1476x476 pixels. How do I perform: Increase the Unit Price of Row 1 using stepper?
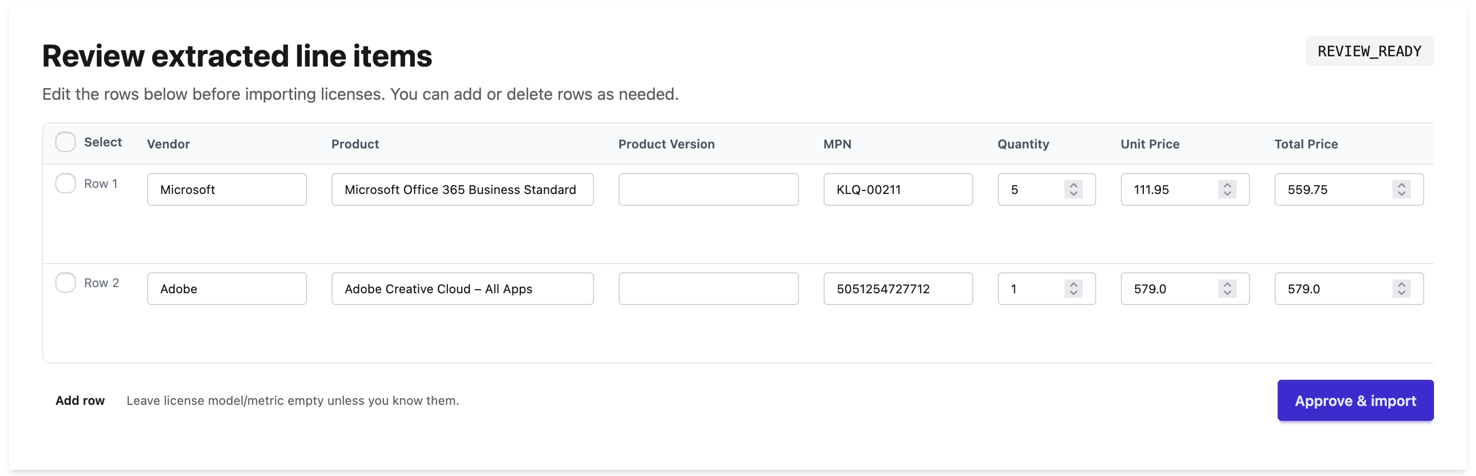(1227, 185)
